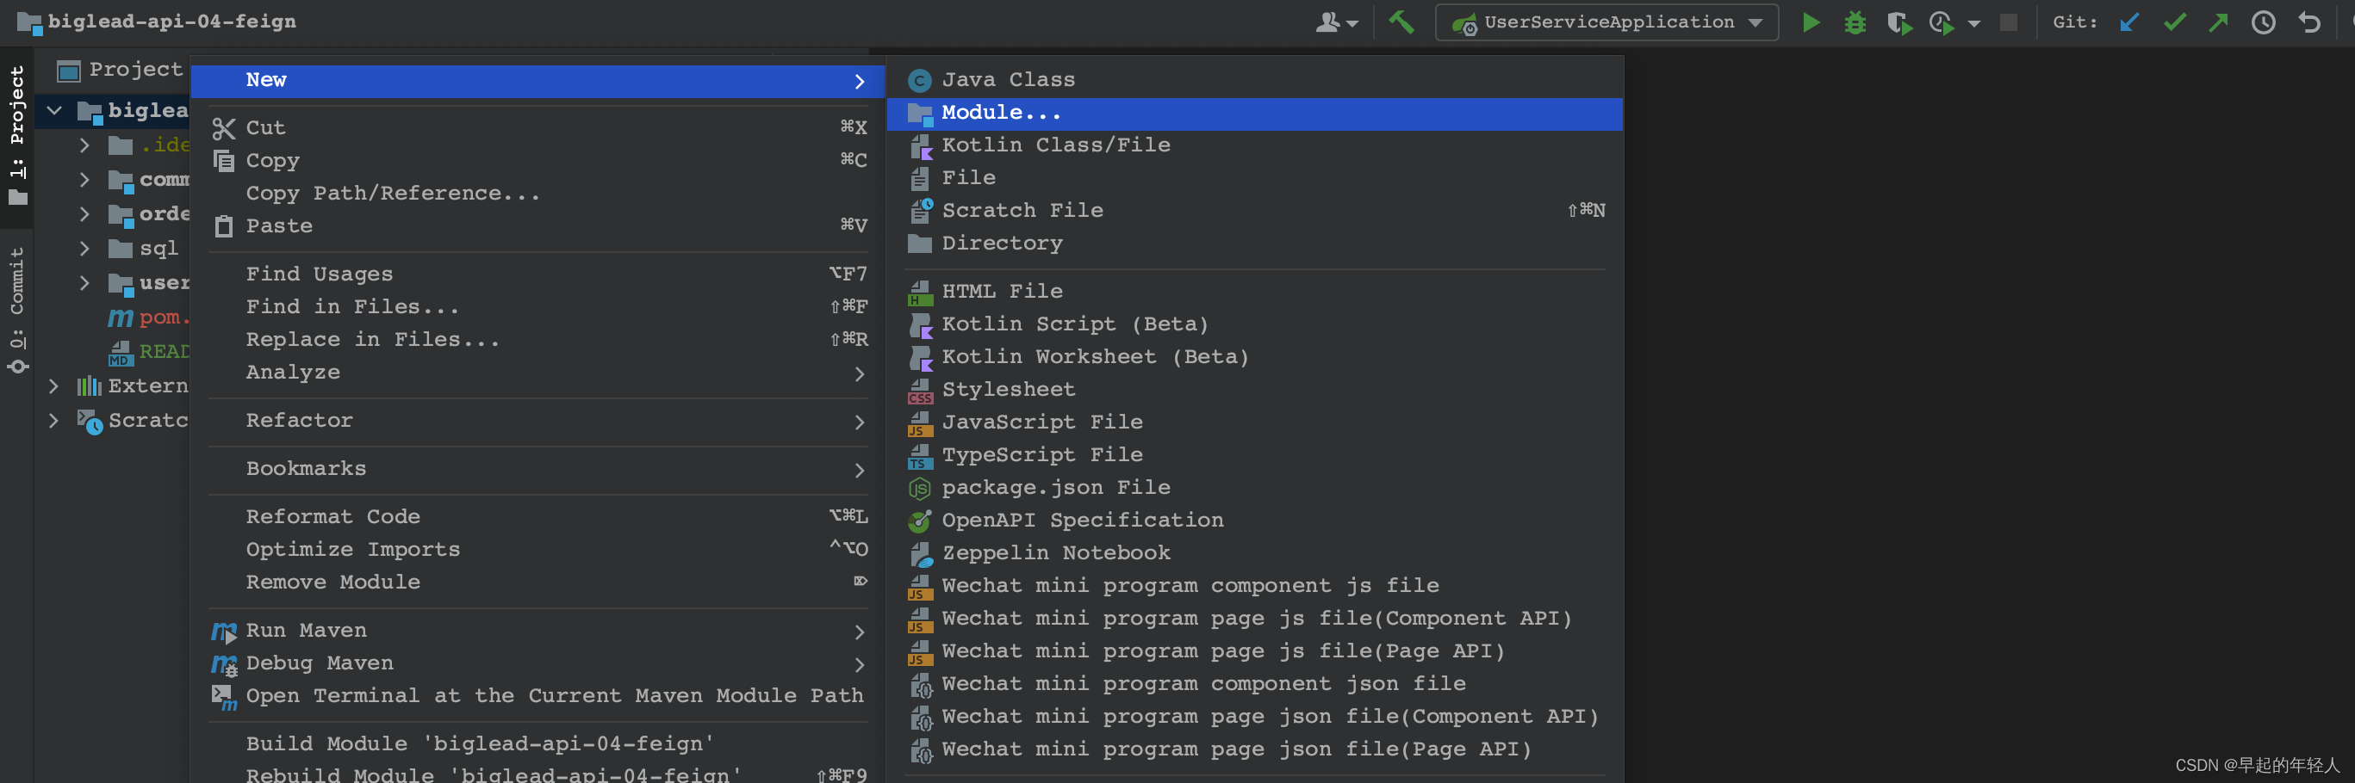Create an HTML File

[x=1254, y=292]
